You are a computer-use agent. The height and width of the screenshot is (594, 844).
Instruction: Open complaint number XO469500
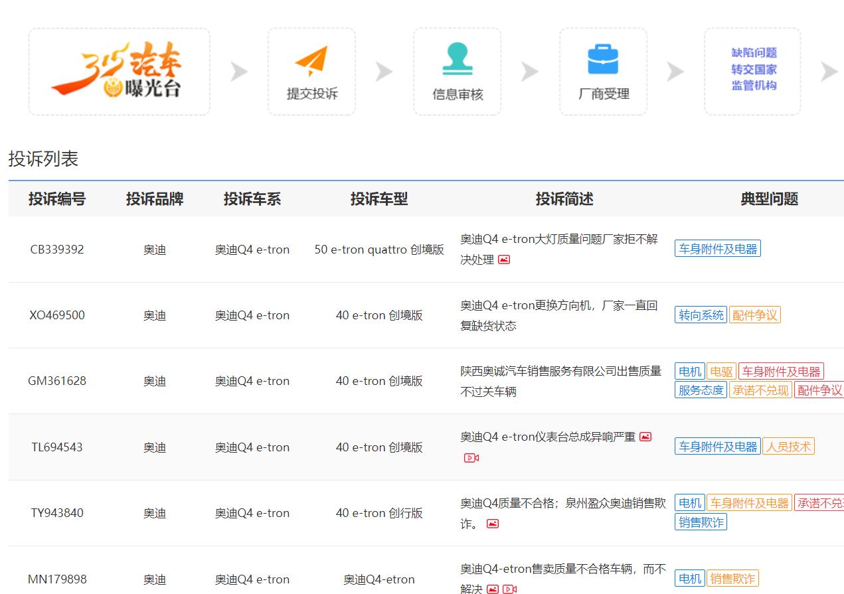pos(57,315)
